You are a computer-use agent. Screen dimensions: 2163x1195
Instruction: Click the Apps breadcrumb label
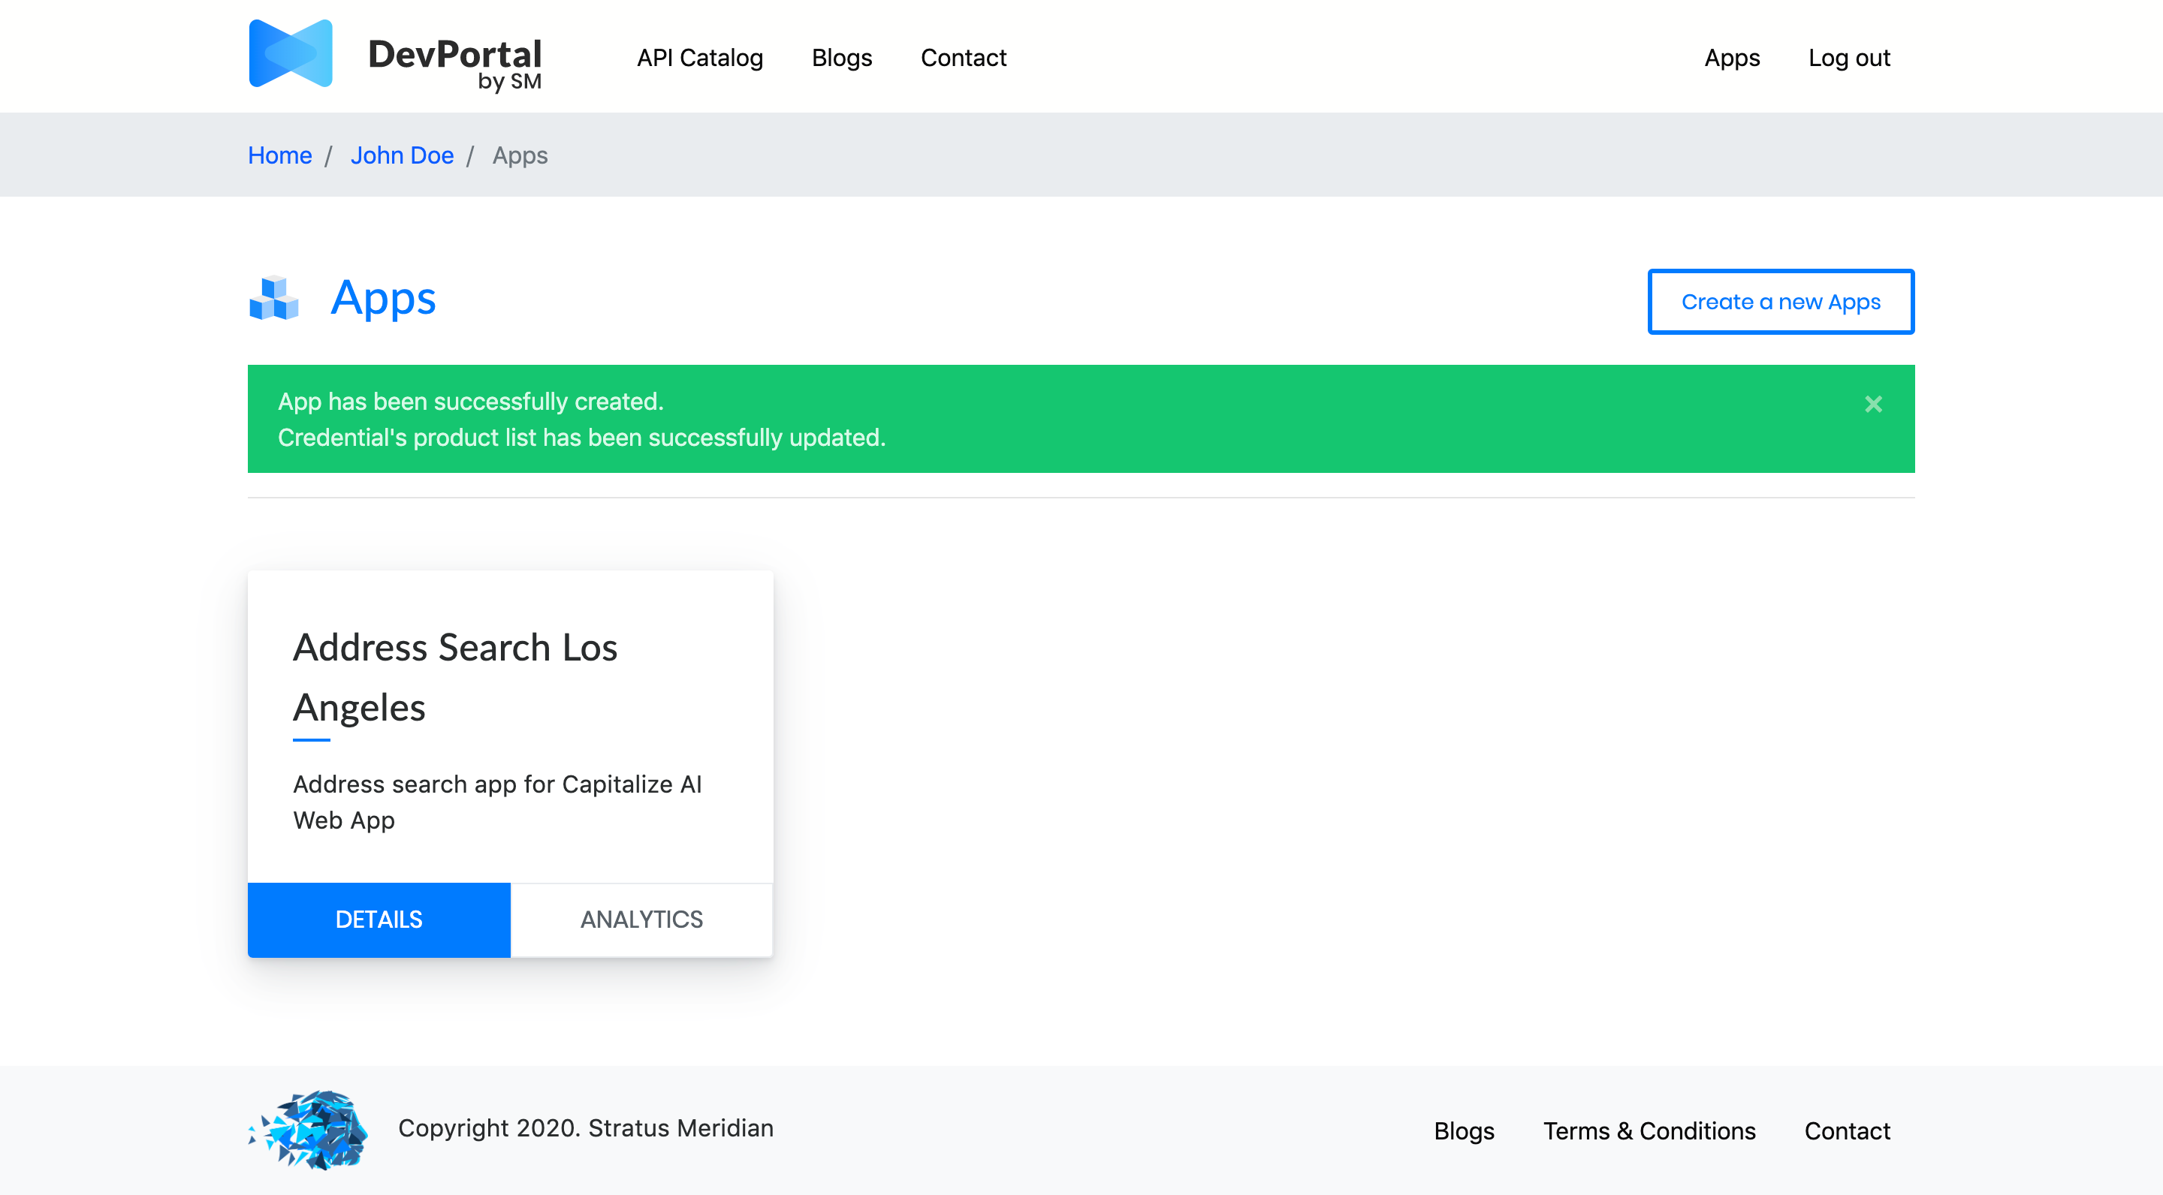[519, 155]
